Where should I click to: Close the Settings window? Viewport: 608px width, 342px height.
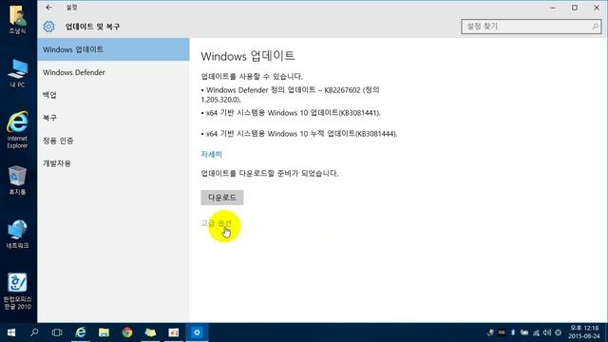[x=597, y=8]
